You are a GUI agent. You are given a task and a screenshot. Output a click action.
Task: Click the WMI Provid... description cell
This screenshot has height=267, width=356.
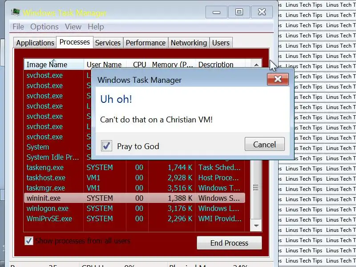click(x=220, y=218)
